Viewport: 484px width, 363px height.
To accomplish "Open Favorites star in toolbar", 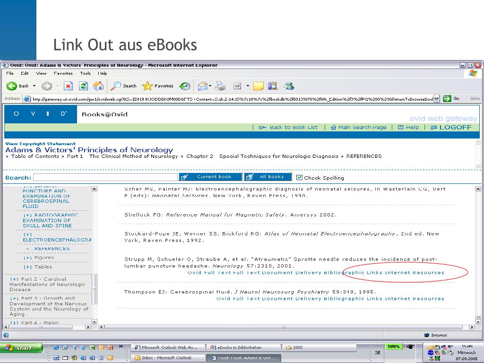I will [x=157, y=86].
